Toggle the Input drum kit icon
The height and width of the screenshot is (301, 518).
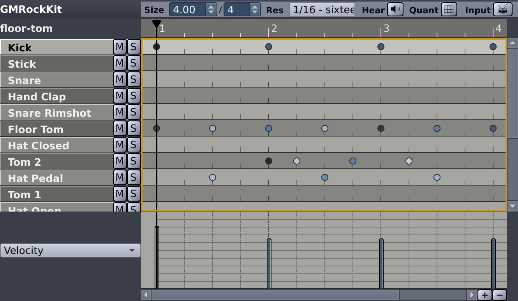[502, 9]
